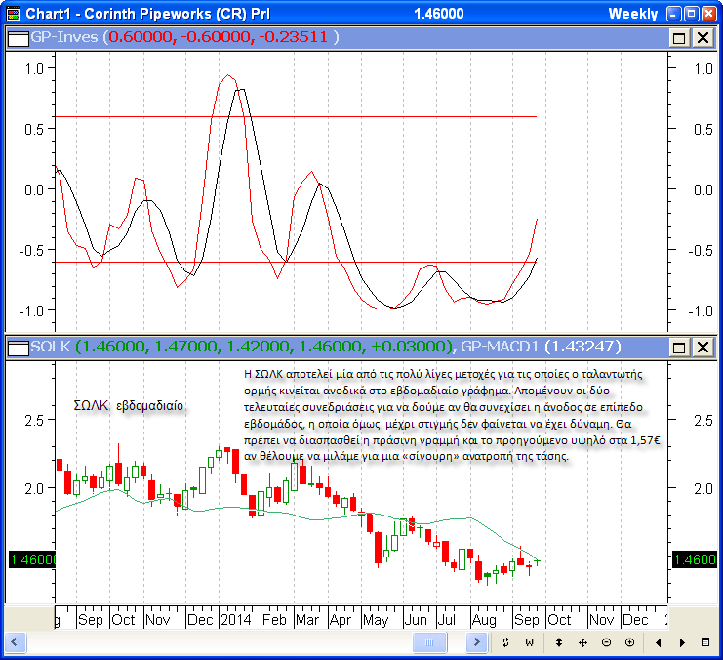Click scrollbar left arrow at bottom

point(14,642)
